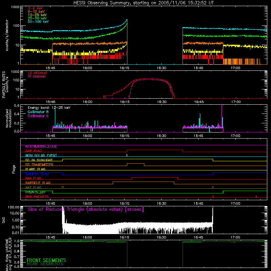This screenshot has width=271, height=271.
Task: Click the 16:30 tick label under the Flags panel
Action: (x=162, y=204)
